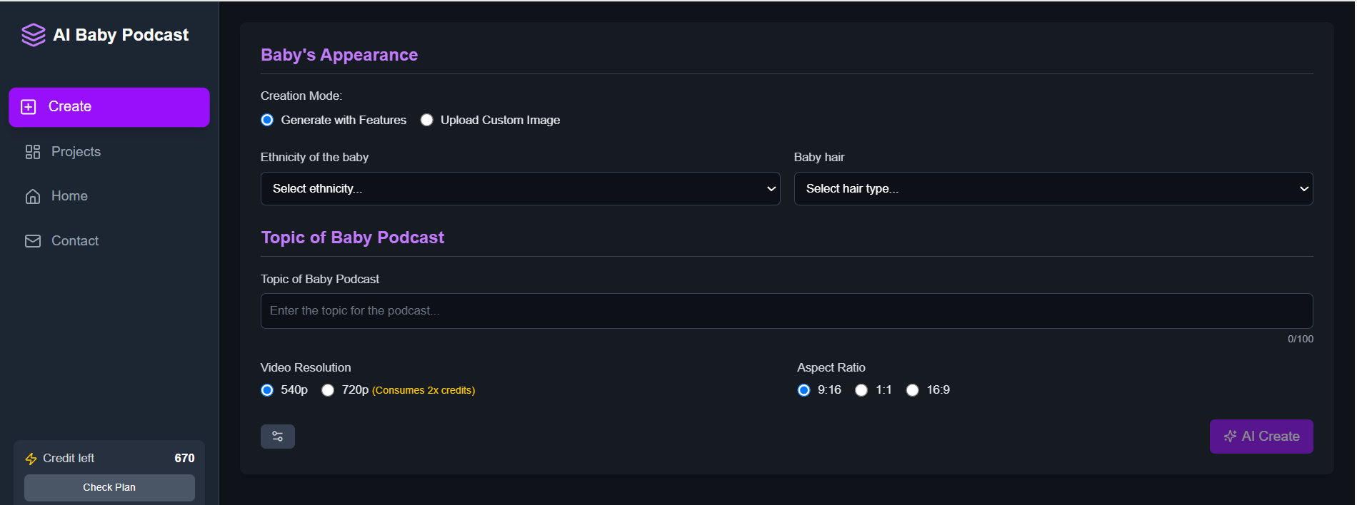Click the Home house icon

(x=33, y=196)
